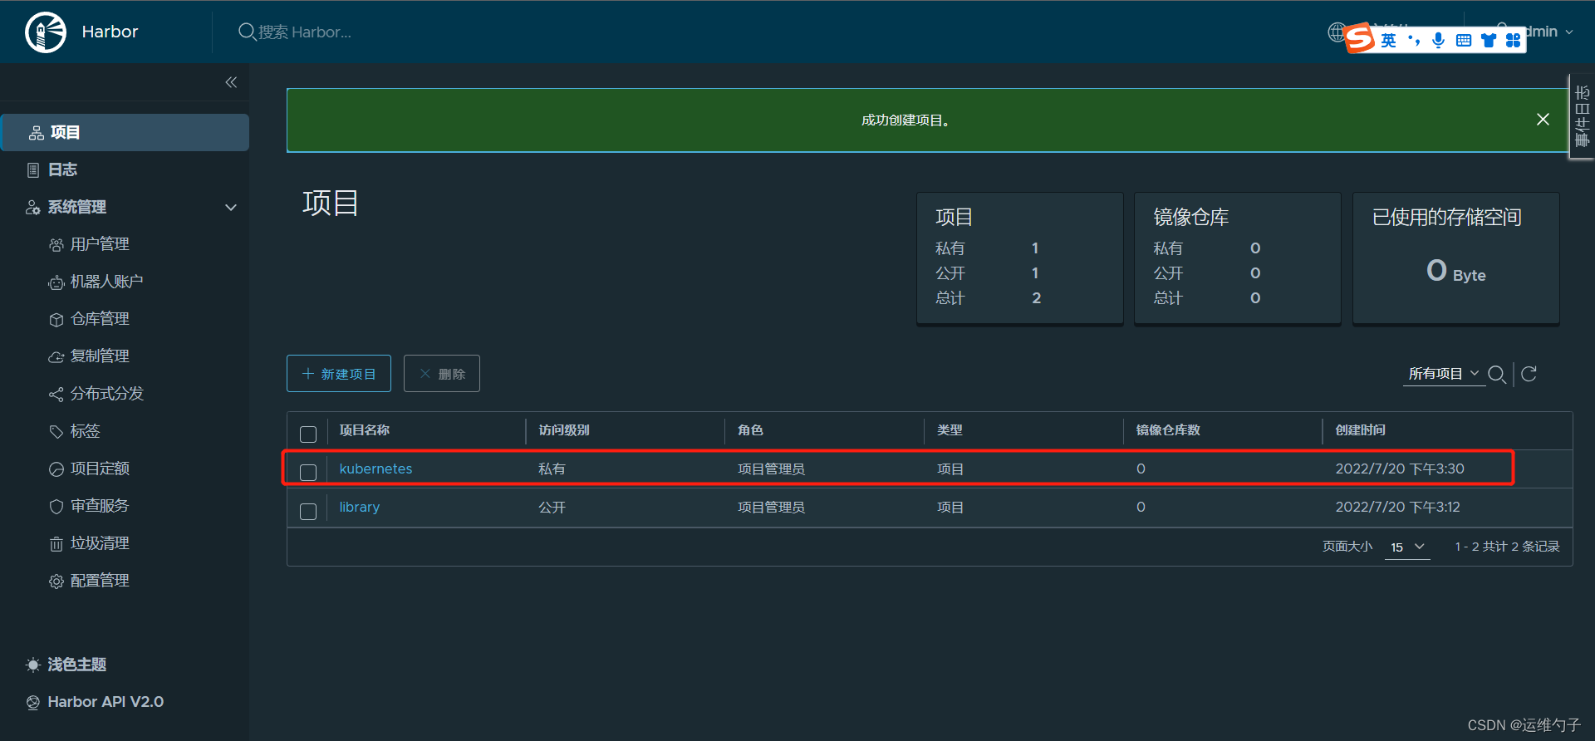
Task: Click the 仓库管理 cube icon
Action: 56,320
